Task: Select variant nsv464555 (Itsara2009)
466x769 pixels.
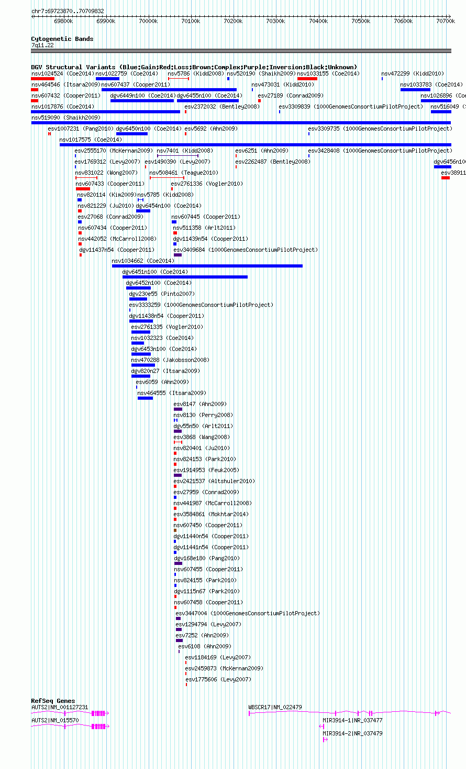Action: click(x=172, y=393)
